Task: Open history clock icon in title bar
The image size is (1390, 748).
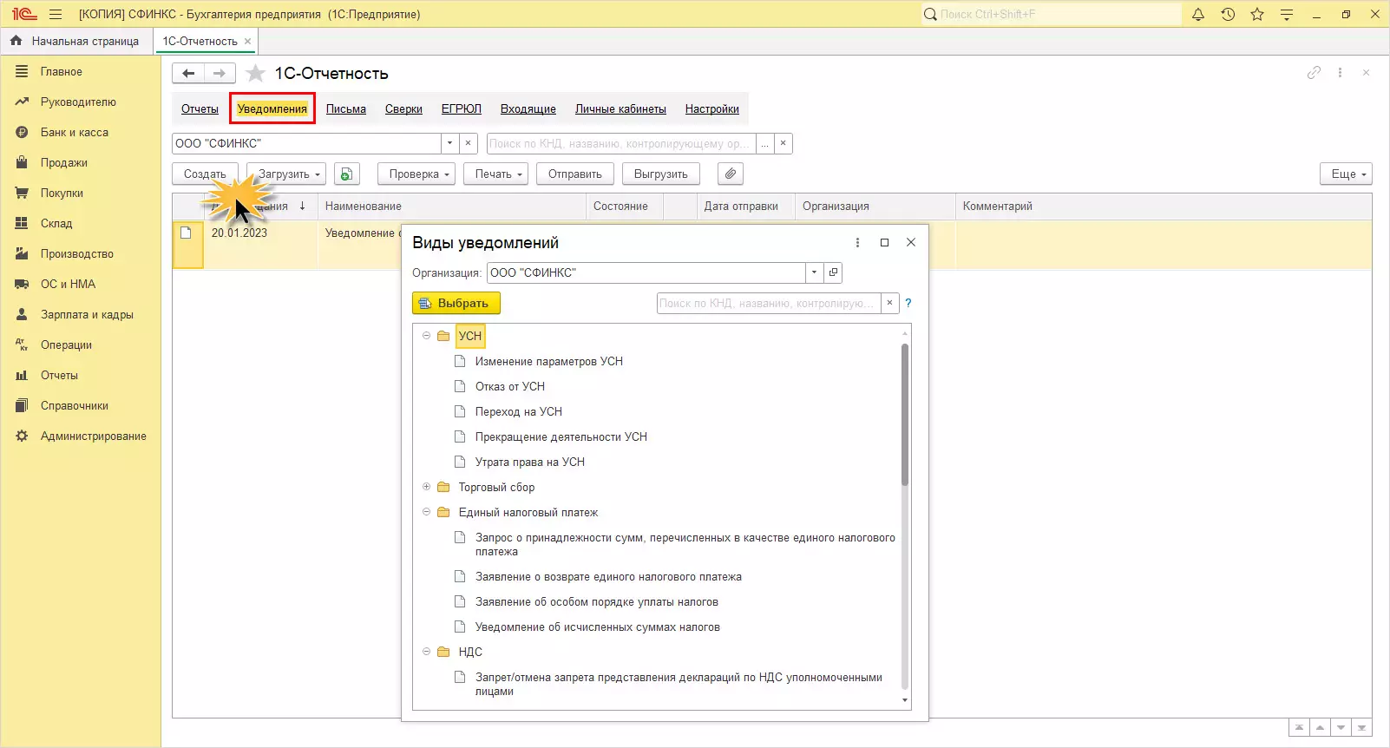Action: [1228, 14]
